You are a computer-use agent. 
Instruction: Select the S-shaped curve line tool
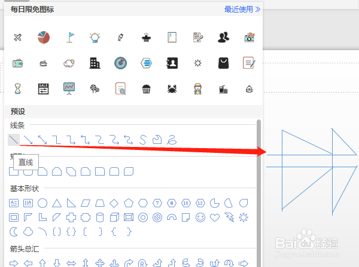(143, 140)
